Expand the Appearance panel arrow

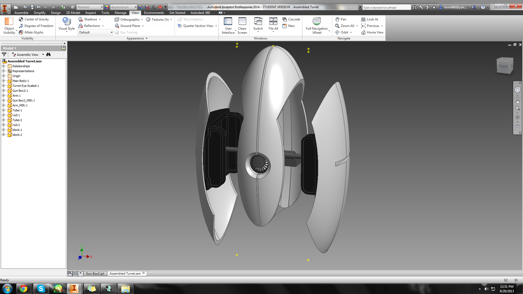click(147, 39)
